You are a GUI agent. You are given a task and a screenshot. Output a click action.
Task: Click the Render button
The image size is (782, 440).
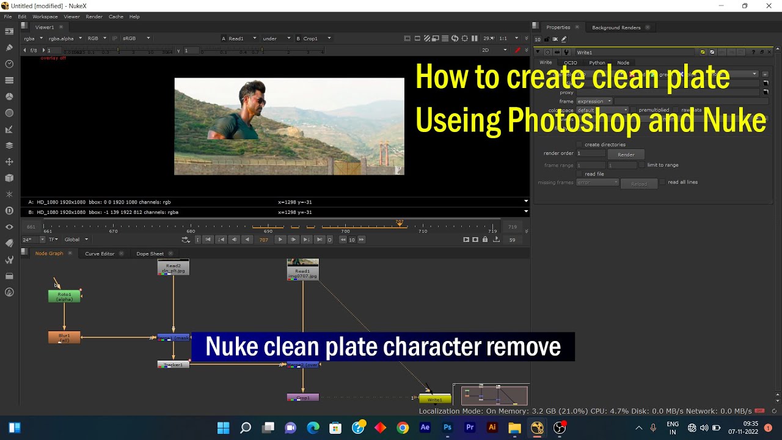click(626, 155)
